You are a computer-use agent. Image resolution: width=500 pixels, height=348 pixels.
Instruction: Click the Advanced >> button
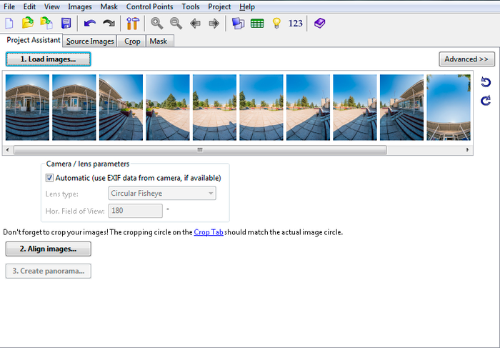(466, 59)
